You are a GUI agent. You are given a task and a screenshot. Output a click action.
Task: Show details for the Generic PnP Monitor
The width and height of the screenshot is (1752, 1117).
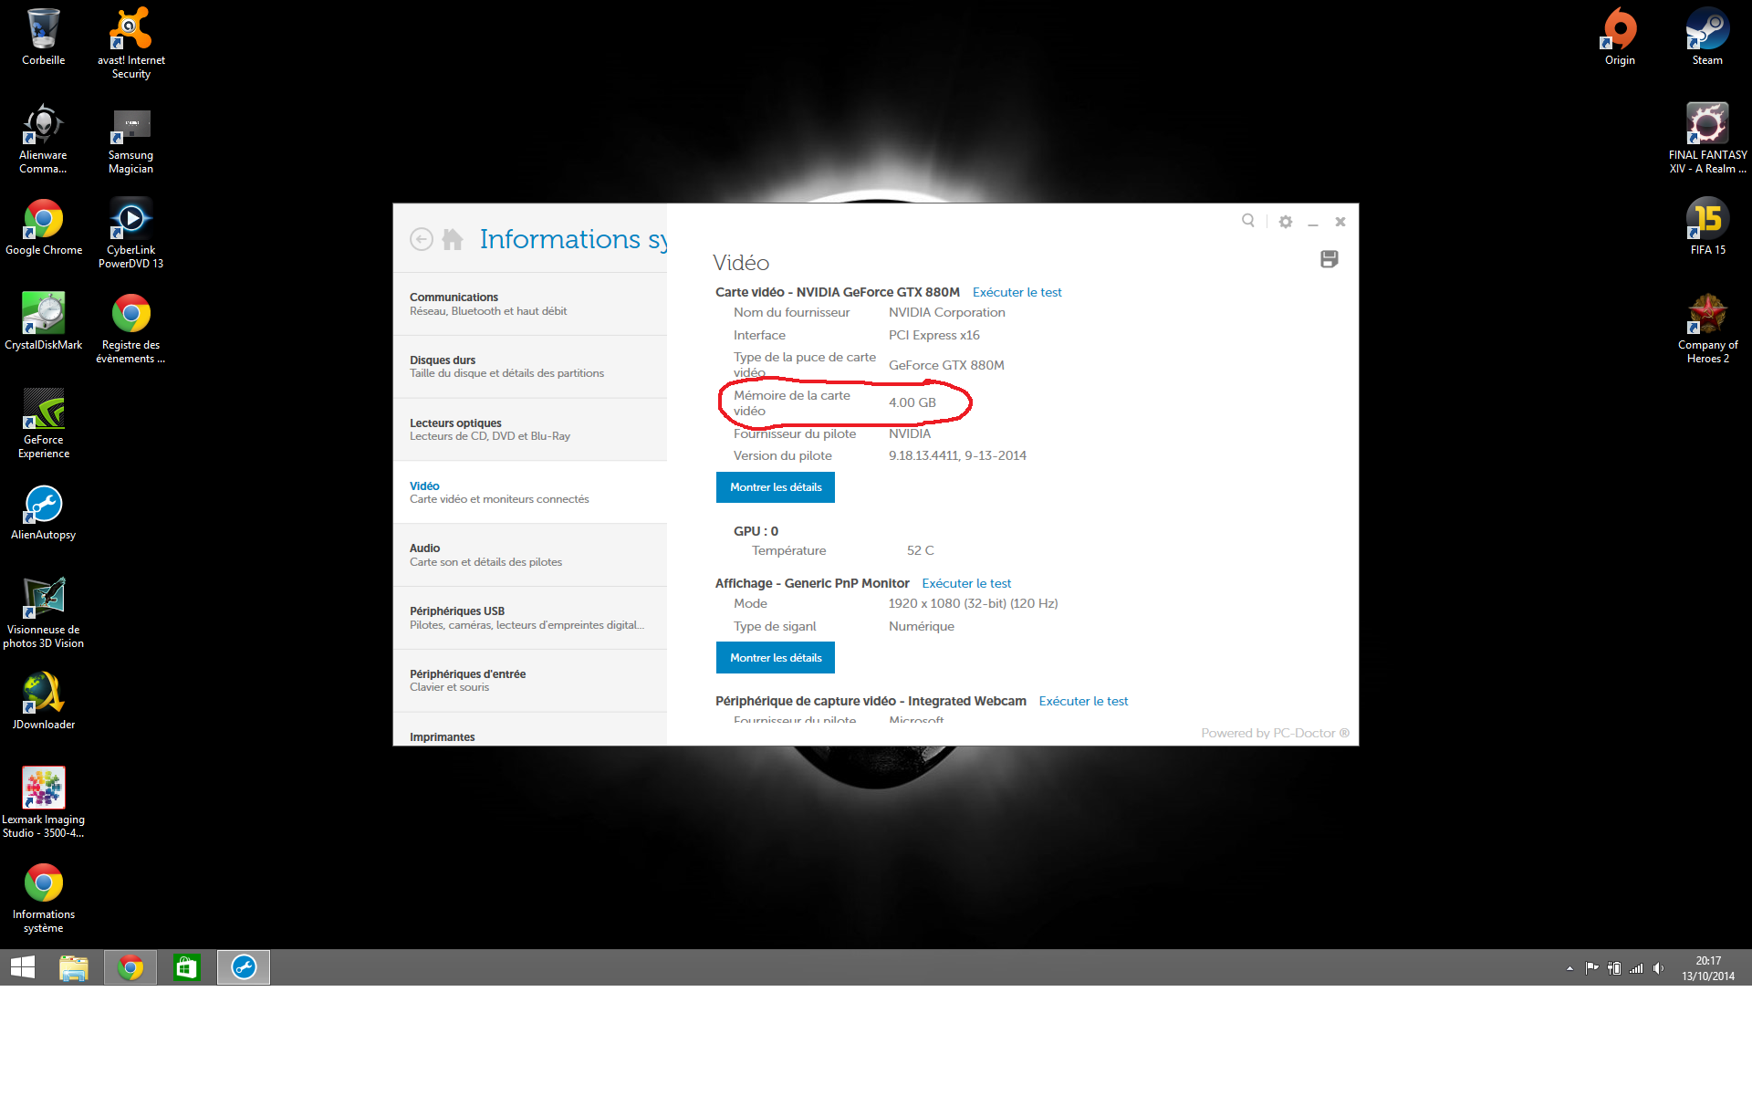[776, 658]
